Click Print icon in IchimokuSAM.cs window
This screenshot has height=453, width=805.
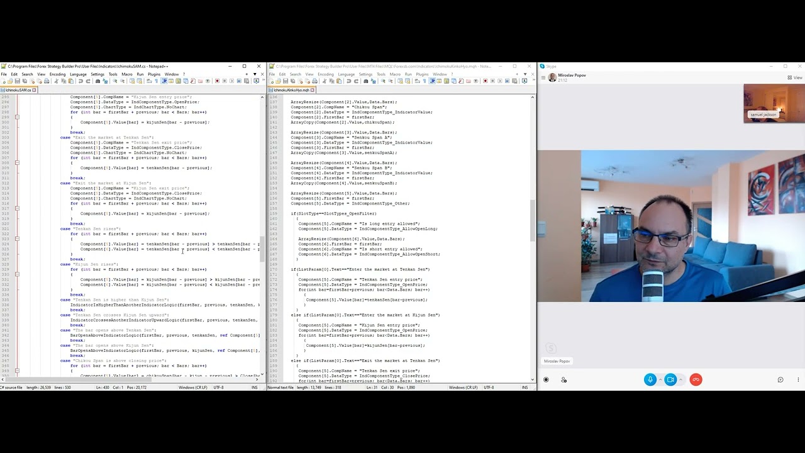47,81
